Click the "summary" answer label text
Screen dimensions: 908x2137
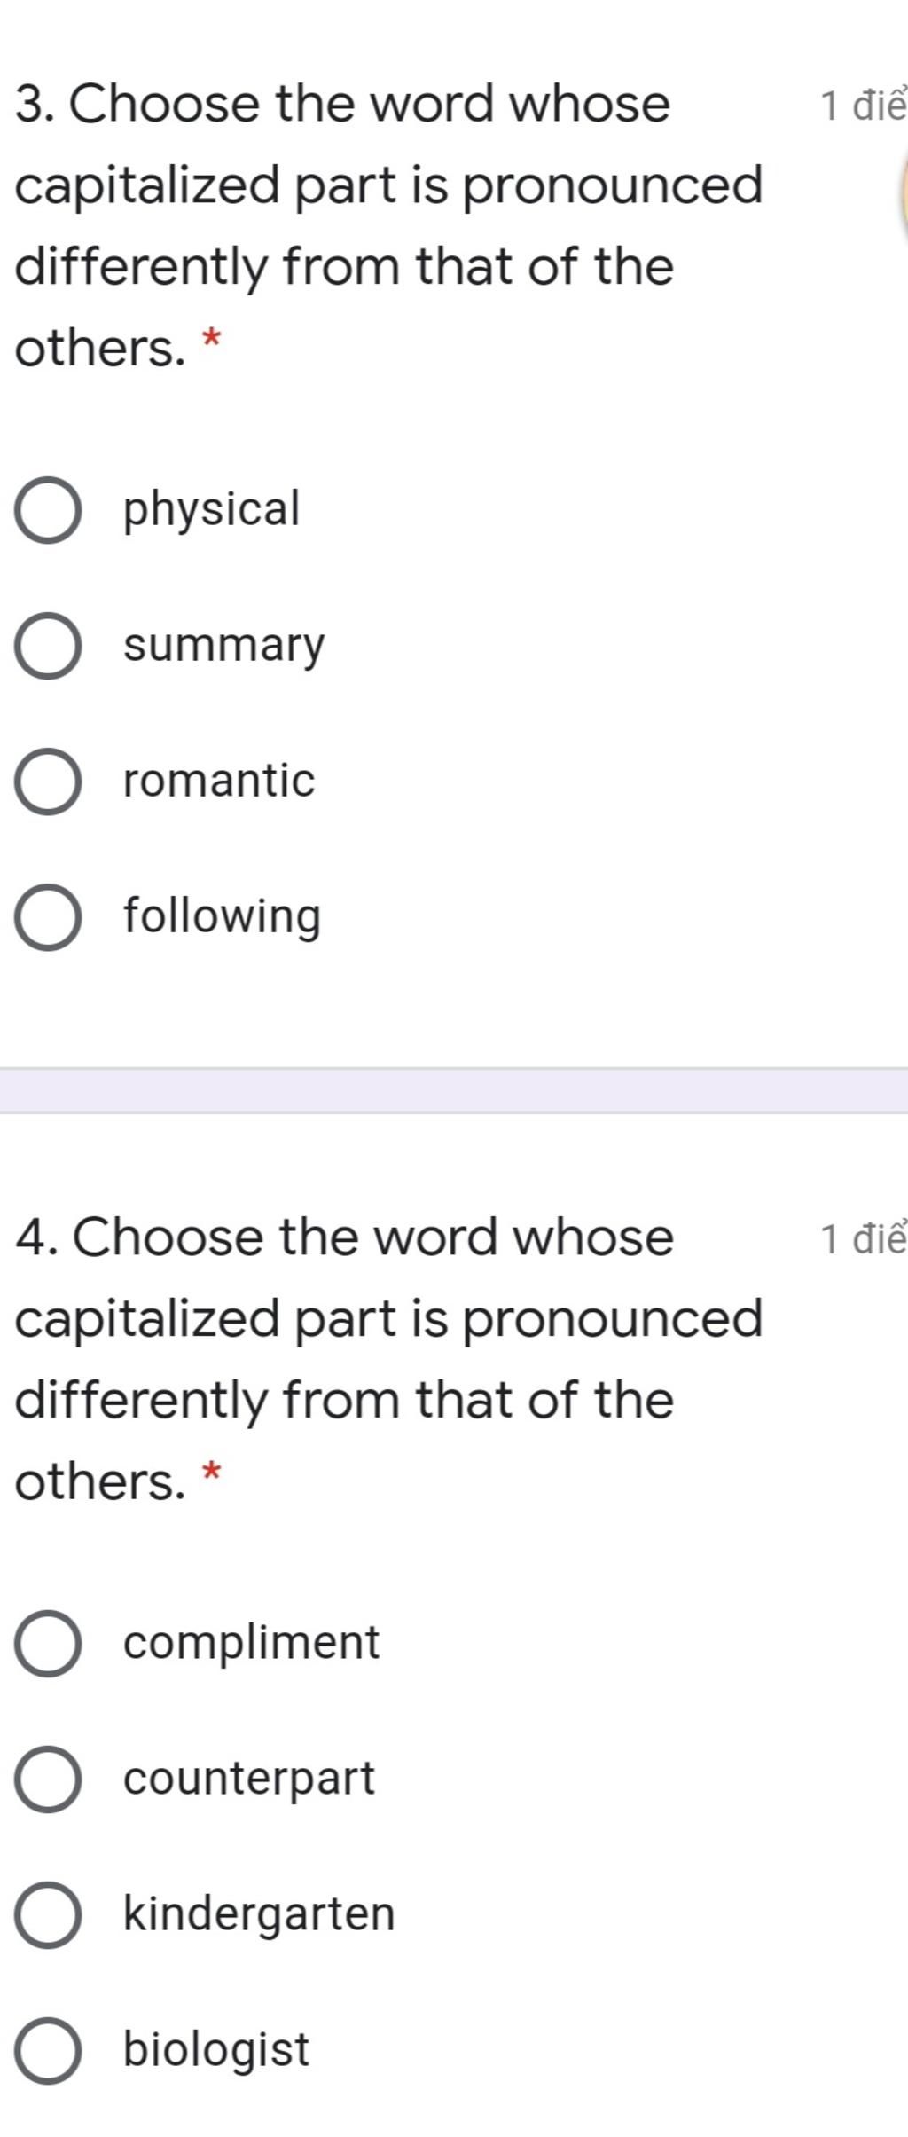tap(224, 647)
